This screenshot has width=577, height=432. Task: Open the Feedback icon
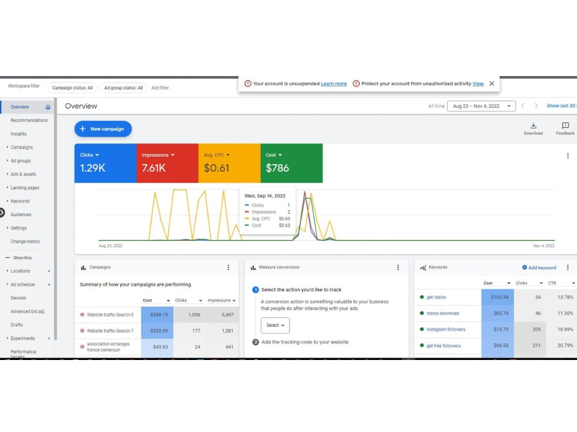pos(565,126)
